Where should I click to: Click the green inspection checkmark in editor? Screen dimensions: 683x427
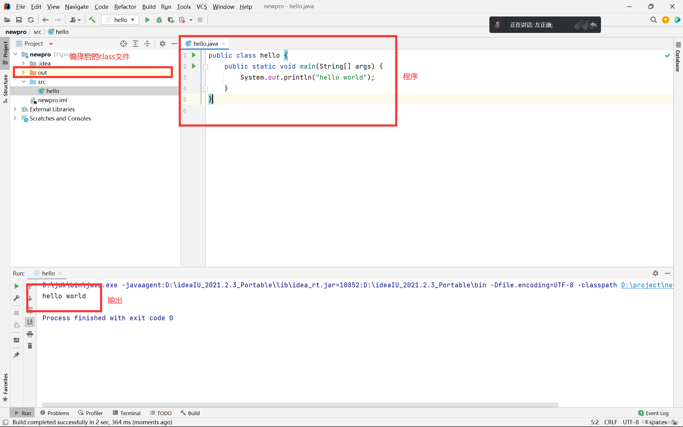(x=667, y=56)
